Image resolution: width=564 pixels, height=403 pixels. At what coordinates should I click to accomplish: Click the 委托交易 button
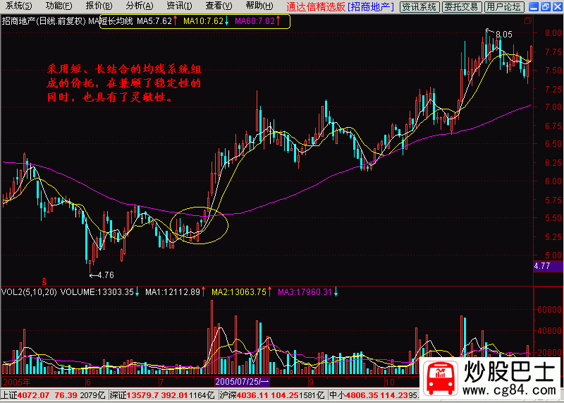pos(461,6)
